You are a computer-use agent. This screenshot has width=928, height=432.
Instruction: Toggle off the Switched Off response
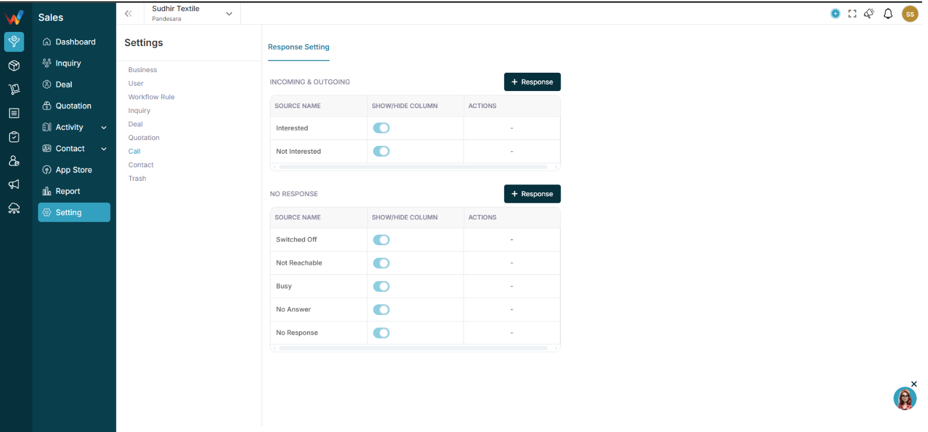381,240
